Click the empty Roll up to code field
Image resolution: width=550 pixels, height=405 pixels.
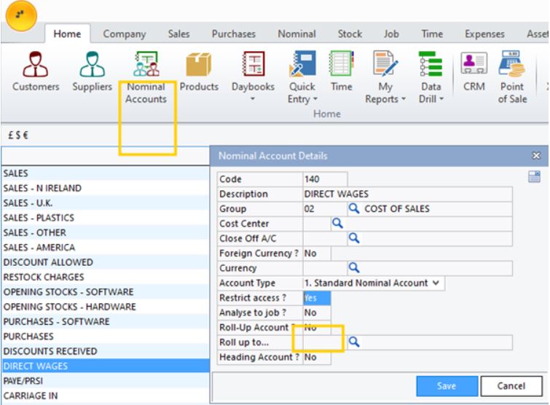[325, 342]
